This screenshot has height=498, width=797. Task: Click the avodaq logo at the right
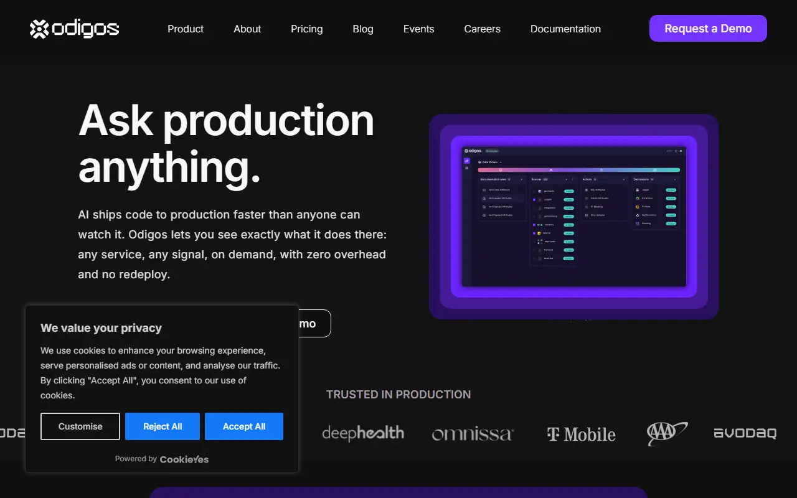click(745, 433)
